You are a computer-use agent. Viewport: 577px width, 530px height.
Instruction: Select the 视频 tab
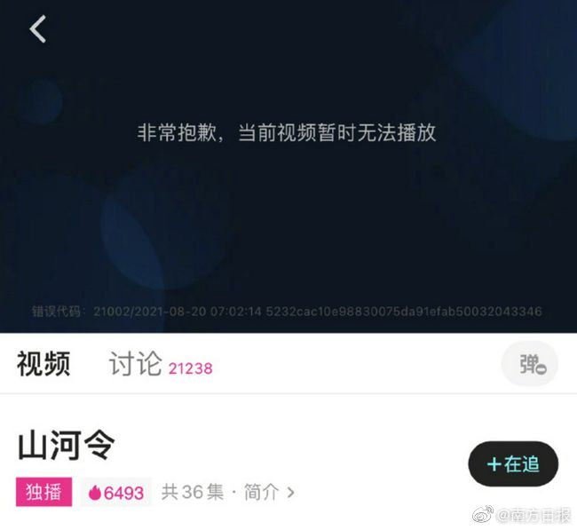click(x=43, y=363)
